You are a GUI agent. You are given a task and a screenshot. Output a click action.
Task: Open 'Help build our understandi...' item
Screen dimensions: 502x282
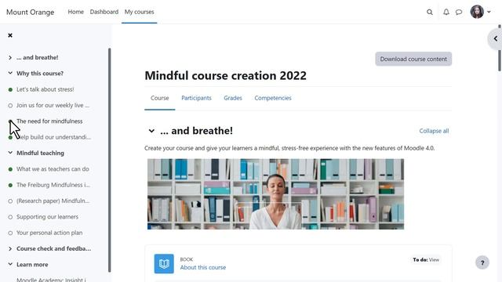pos(53,137)
